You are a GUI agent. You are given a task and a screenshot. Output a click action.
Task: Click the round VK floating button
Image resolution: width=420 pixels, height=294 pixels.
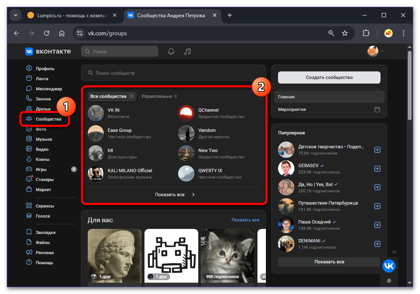(388, 266)
